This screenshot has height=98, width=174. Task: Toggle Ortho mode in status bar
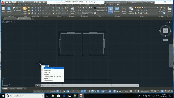(71, 91)
